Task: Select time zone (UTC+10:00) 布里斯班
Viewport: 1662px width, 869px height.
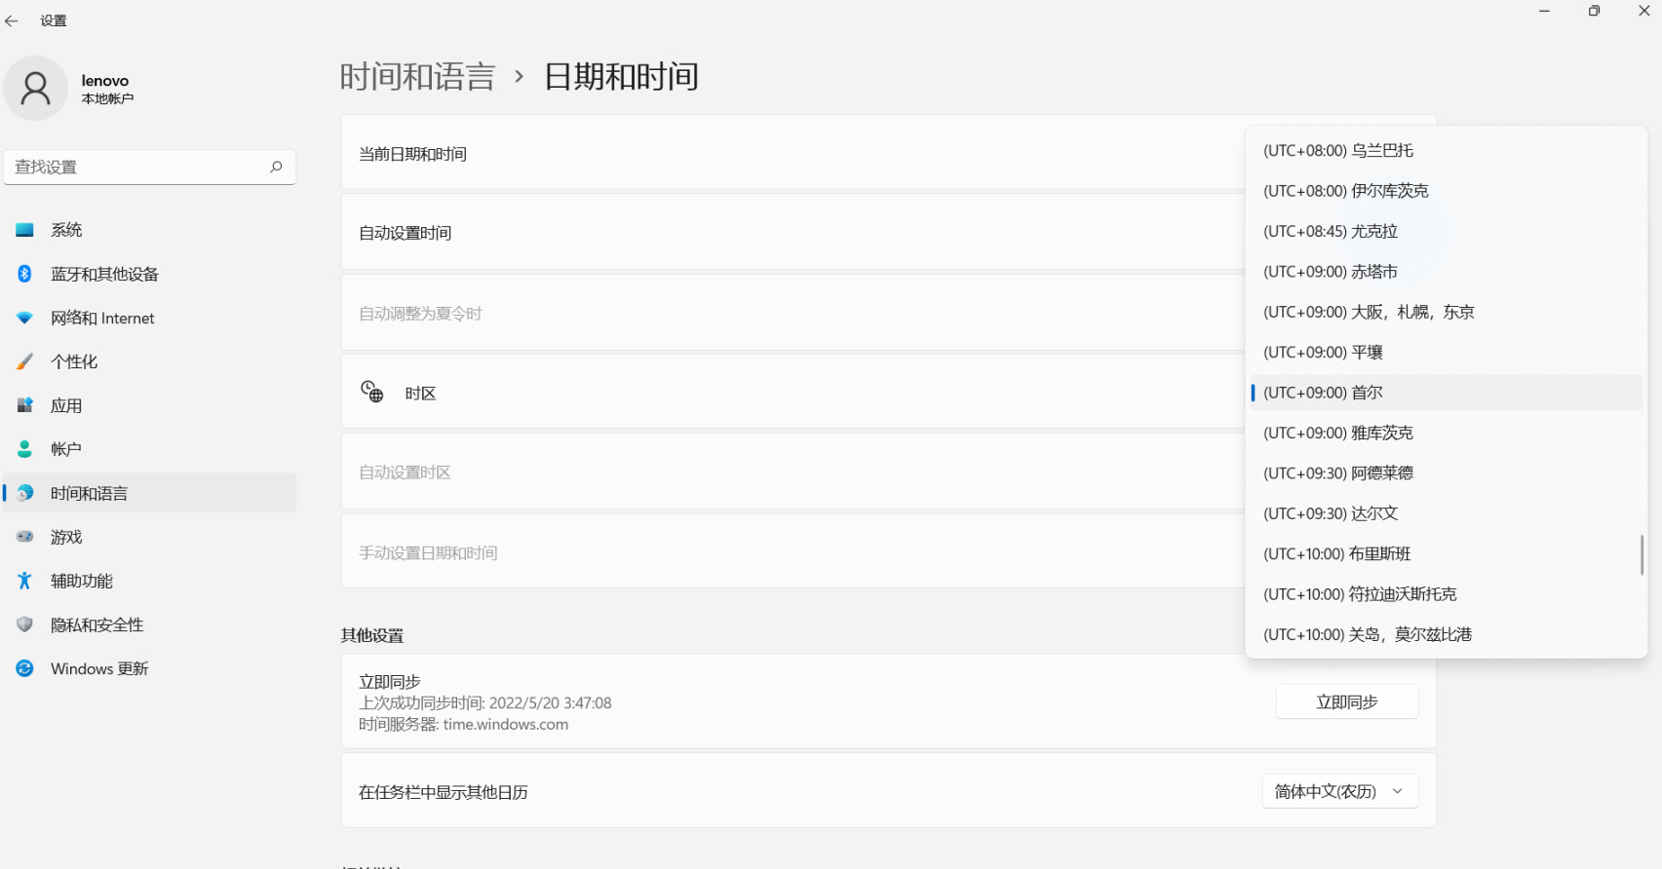Action: point(1447,554)
